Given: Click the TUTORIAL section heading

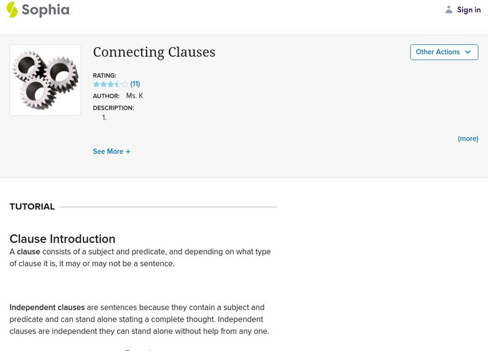Looking at the screenshot, I should click(32, 207).
